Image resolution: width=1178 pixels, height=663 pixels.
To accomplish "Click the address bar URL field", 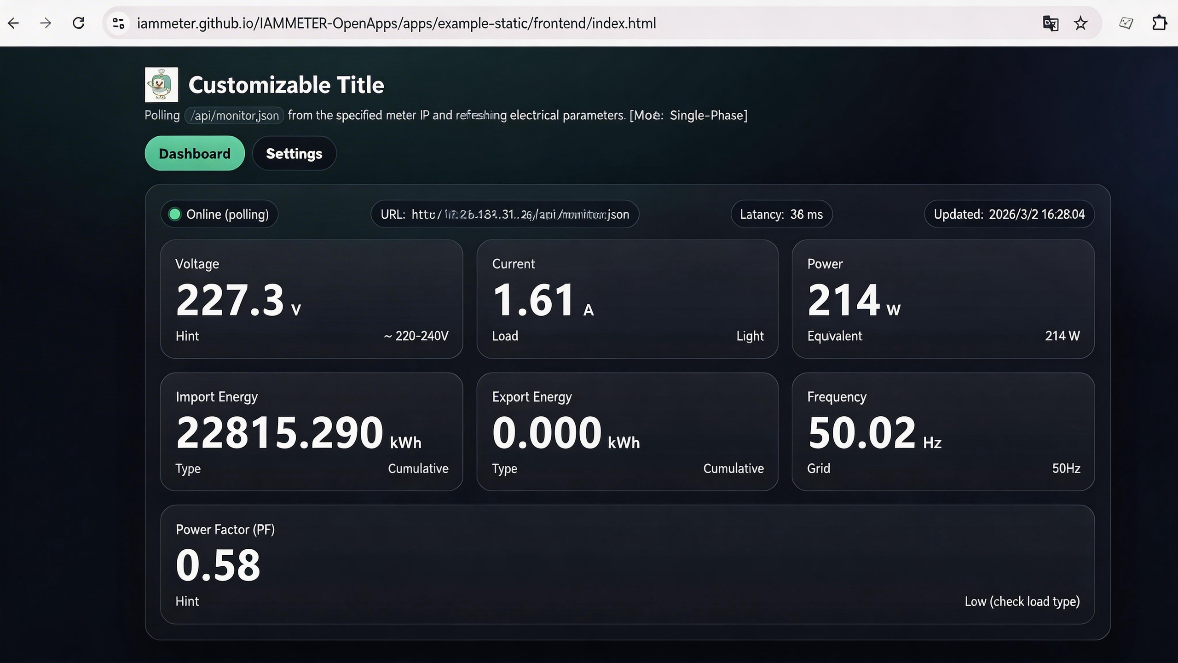I will (x=396, y=23).
